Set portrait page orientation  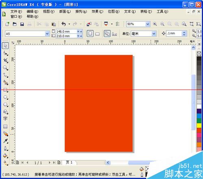[x=90, y=33]
